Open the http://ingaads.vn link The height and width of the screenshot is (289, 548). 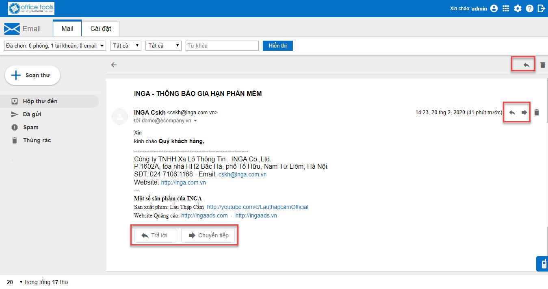point(256,215)
